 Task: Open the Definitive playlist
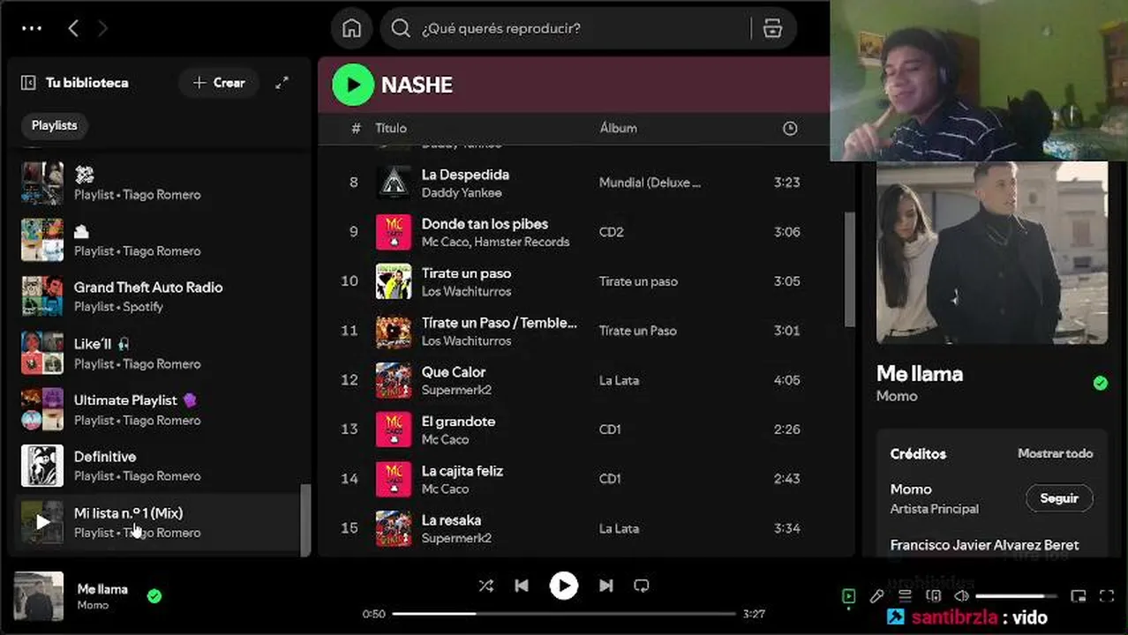(x=159, y=466)
